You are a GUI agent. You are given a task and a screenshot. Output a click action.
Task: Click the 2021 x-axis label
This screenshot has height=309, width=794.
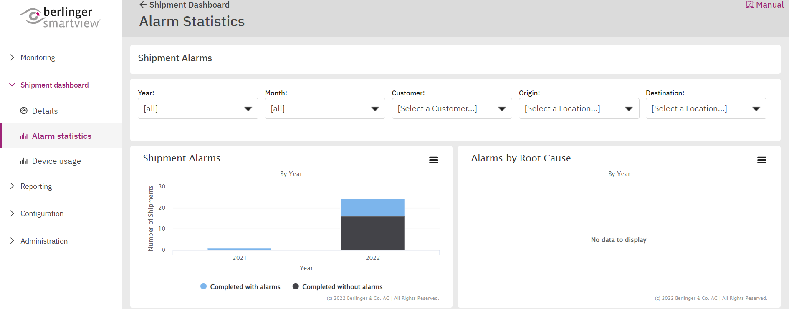coord(240,258)
